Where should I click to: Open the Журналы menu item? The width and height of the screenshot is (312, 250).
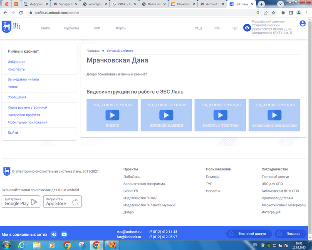coord(71,28)
